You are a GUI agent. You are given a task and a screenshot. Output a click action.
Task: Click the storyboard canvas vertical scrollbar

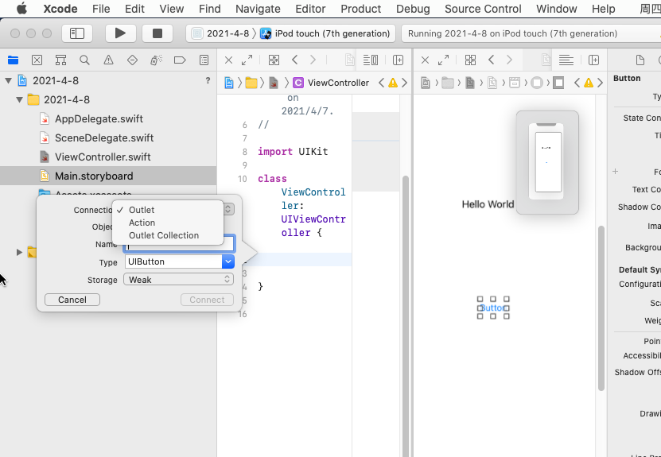601,308
